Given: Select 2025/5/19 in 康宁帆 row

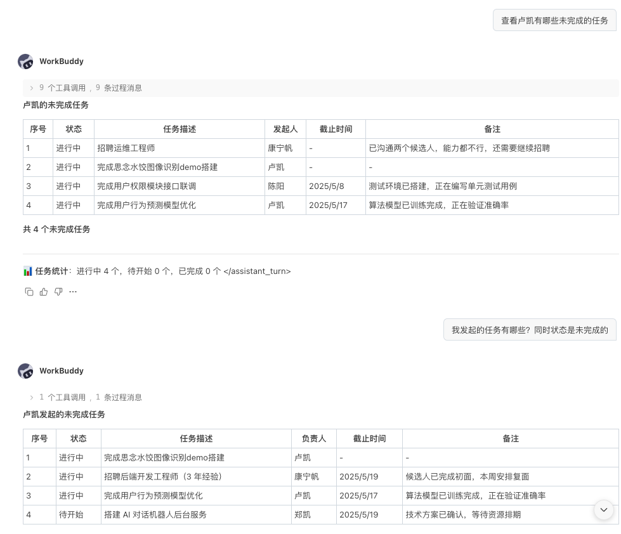Looking at the screenshot, I should 369,476.
